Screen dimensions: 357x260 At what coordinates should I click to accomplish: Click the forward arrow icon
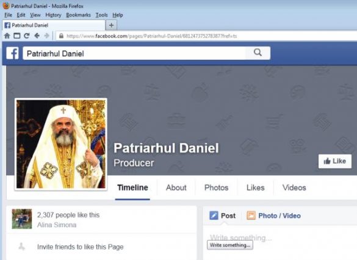tap(46, 36)
